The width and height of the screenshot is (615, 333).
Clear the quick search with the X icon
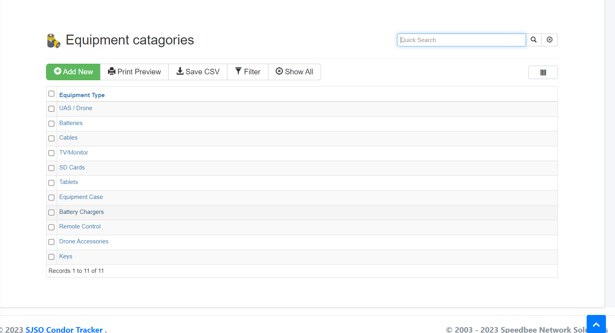click(550, 40)
